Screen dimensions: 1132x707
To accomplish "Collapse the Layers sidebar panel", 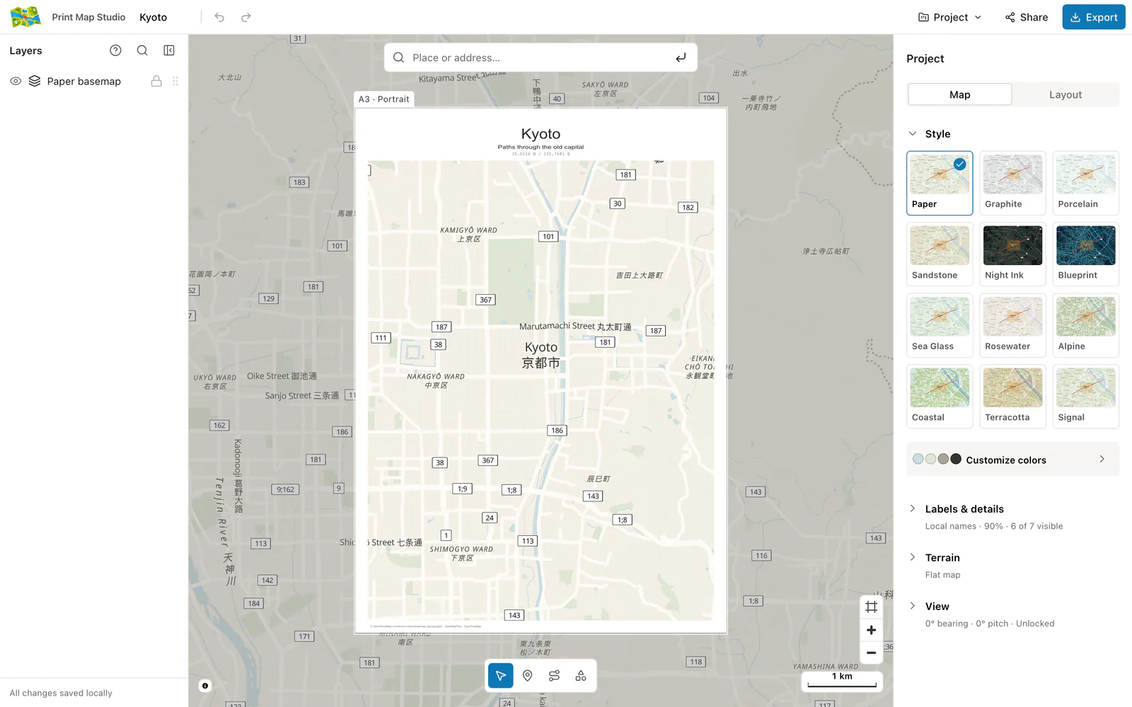I will click(x=169, y=50).
